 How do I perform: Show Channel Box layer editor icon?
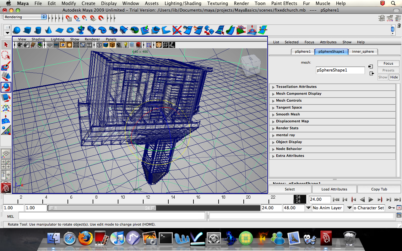[x=398, y=18]
